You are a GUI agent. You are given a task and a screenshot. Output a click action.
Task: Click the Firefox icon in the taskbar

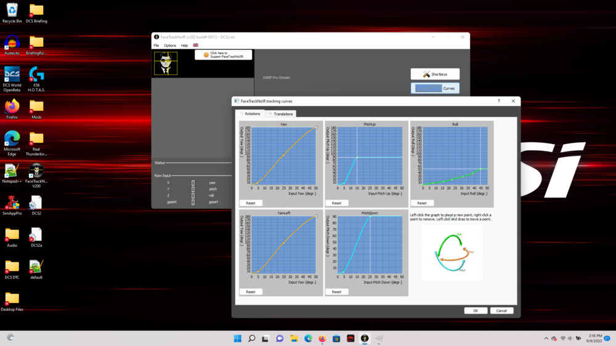click(322, 339)
